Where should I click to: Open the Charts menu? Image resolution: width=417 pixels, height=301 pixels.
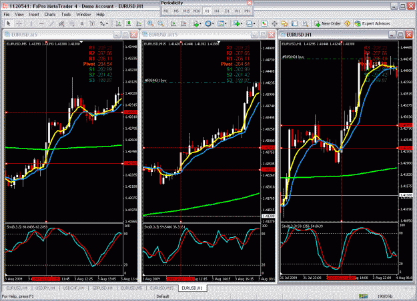tap(50, 15)
